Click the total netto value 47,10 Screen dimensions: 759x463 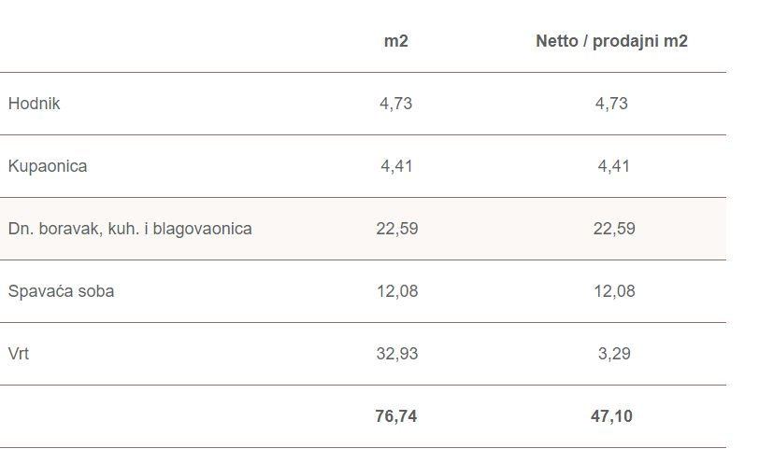611,416
